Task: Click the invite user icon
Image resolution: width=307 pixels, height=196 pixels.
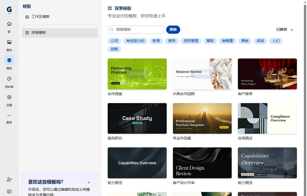Action: (x=9, y=179)
